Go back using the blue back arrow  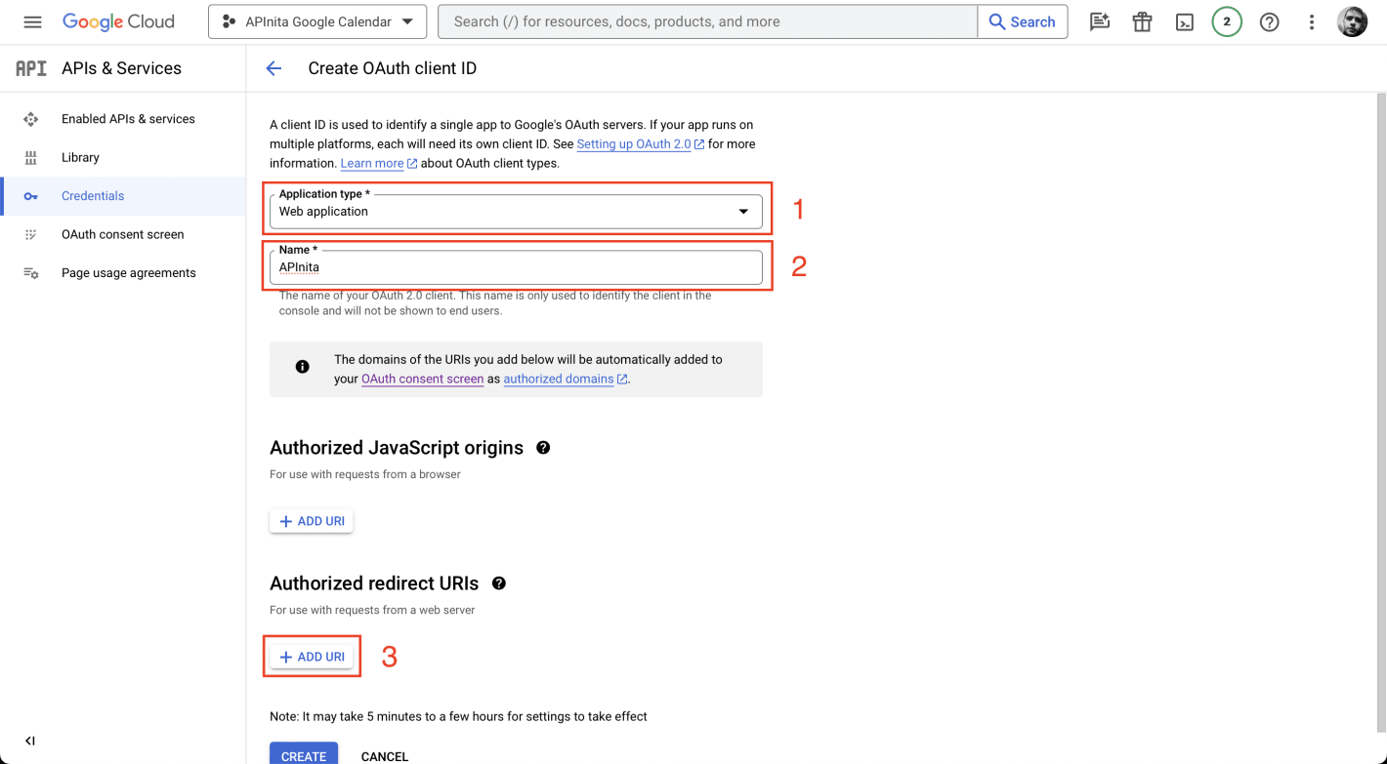click(273, 68)
